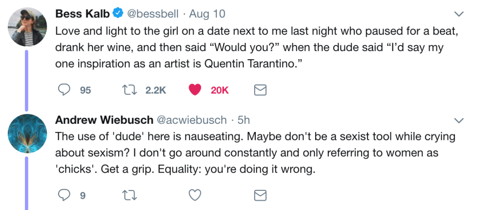Image resolution: width=479 pixels, height=210 pixels.
Task: Open Andrew Wiebusch's profile name link
Action: pos(104,120)
